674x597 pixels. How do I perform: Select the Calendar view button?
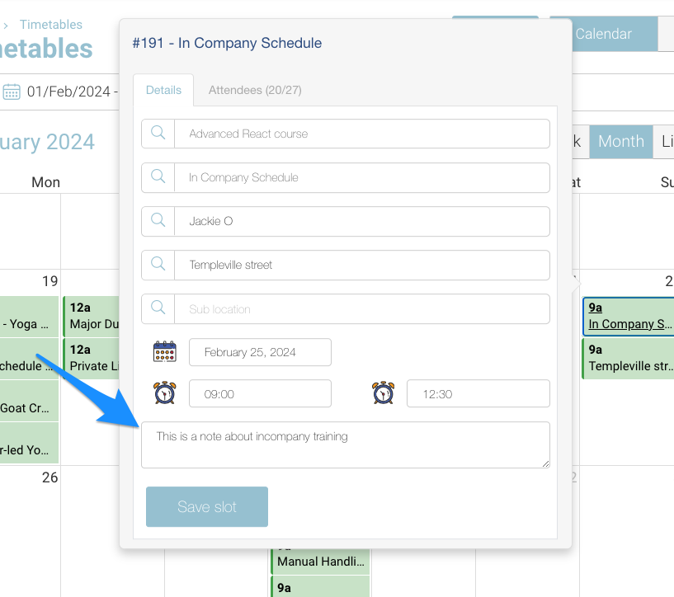tap(603, 34)
